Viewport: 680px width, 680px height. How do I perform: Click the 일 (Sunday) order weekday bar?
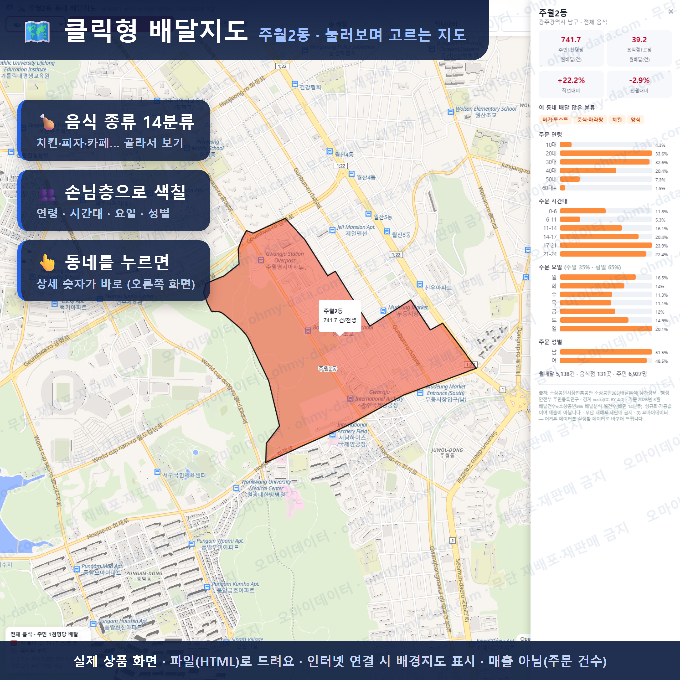click(x=606, y=329)
